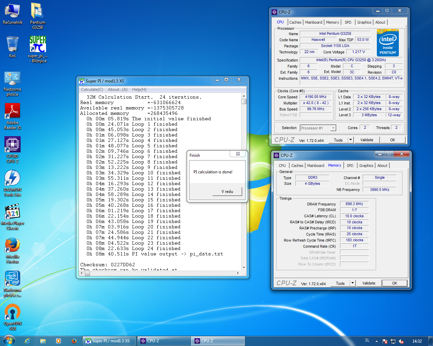Open the network tray icon

click(393, 341)
